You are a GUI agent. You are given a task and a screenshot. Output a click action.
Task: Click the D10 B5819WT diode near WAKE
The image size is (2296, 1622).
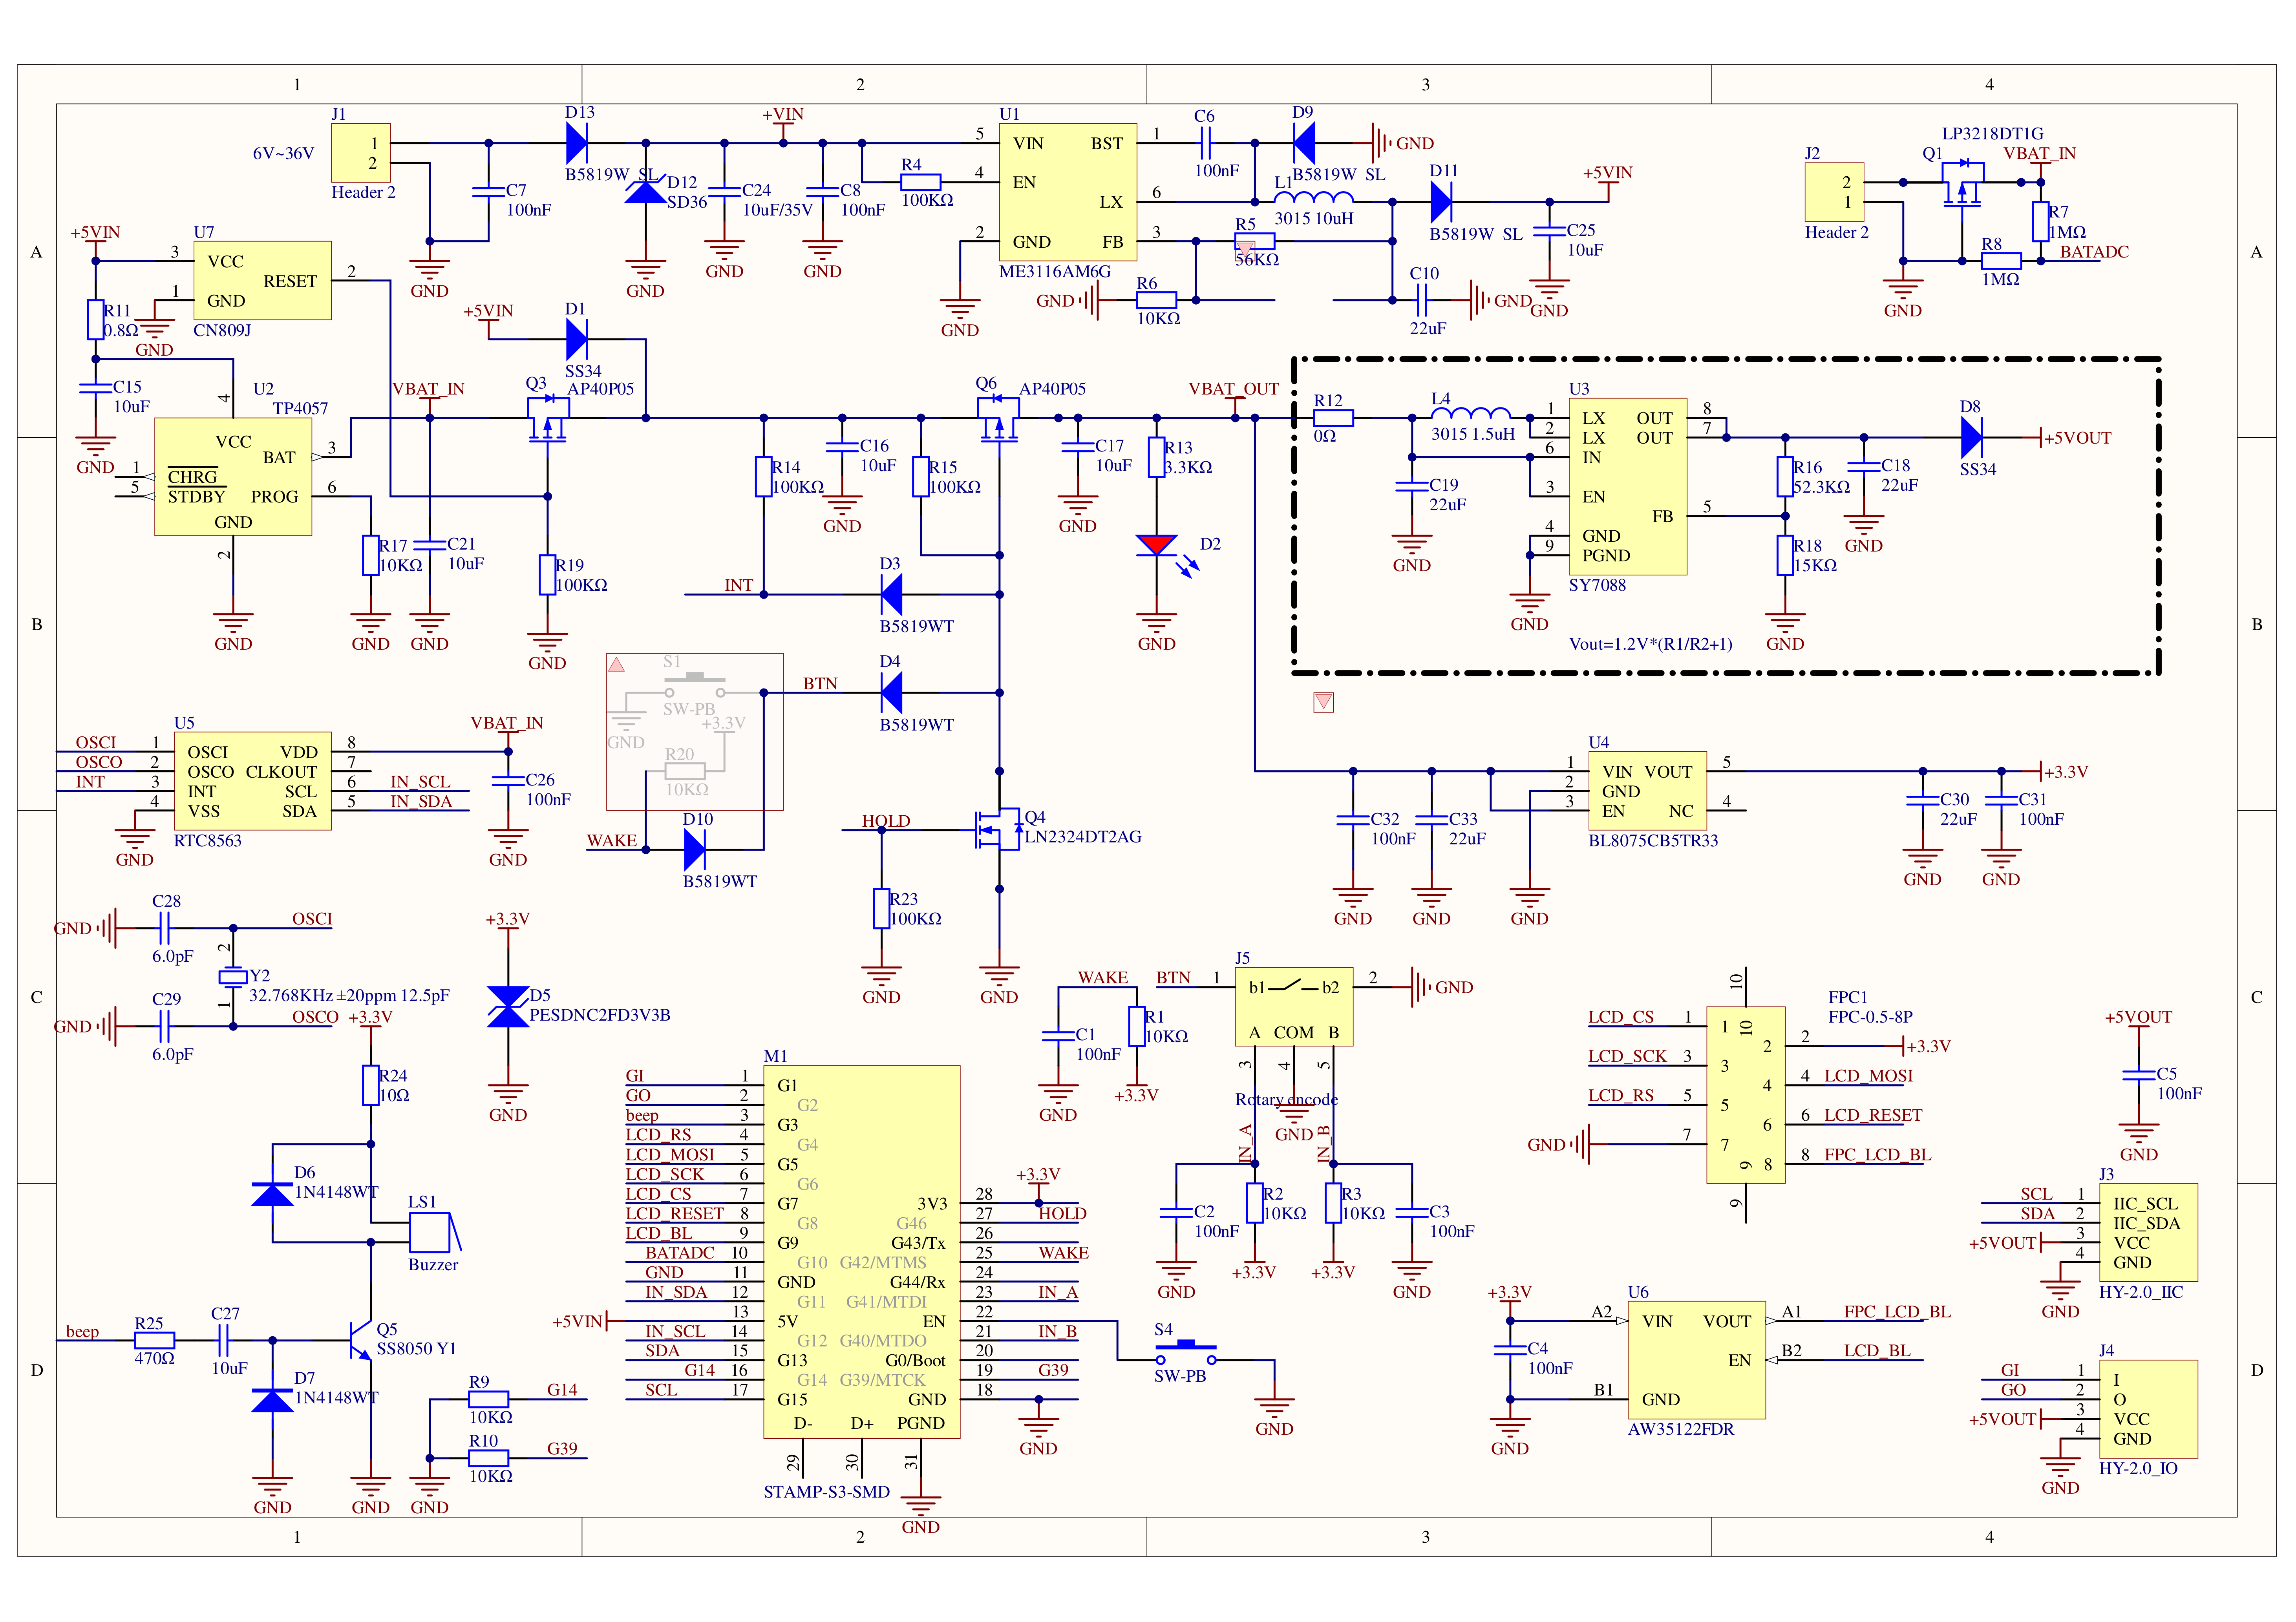click(695, 850)
